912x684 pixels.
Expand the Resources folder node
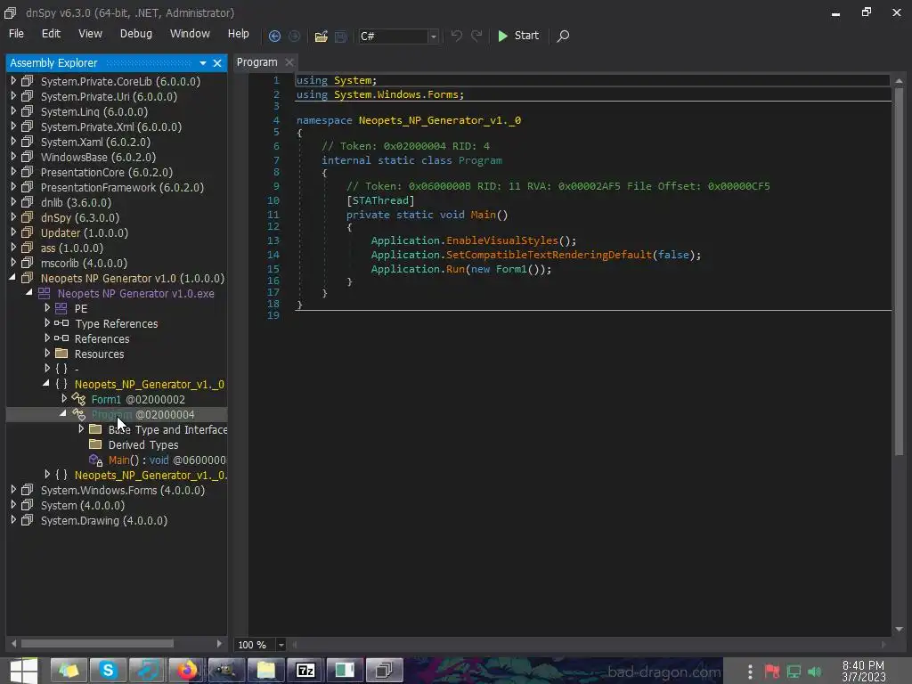(x=47, y=353)
